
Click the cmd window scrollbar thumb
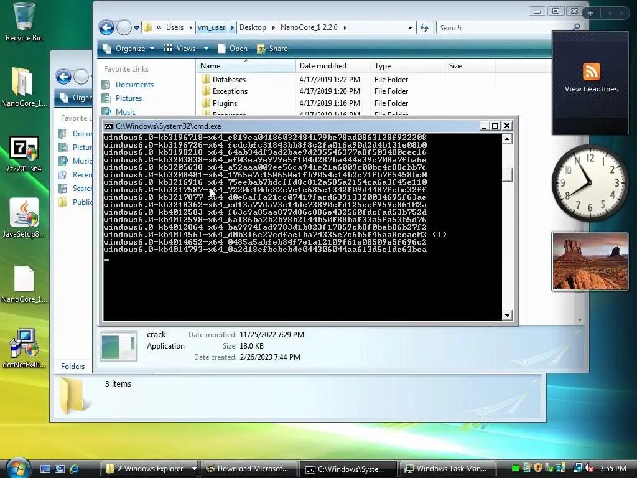[507, 174]
